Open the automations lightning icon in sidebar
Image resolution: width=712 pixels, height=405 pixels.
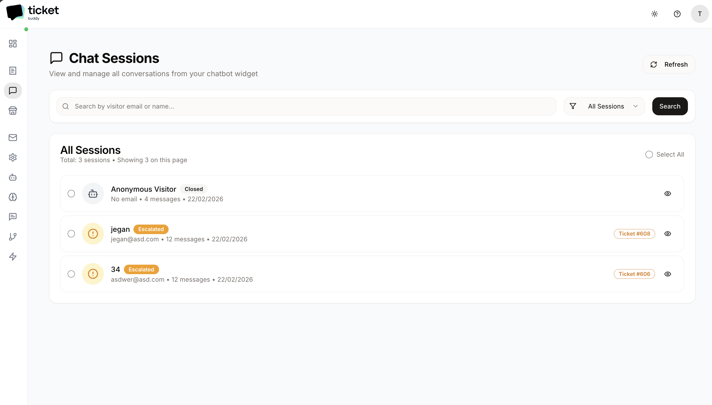point(13,257)
